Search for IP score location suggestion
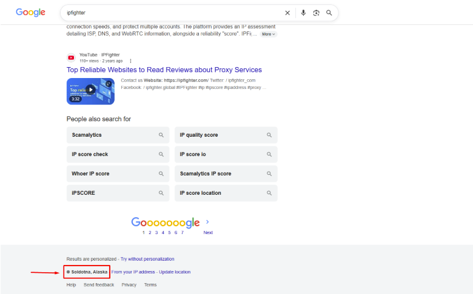 click(226, 193)
